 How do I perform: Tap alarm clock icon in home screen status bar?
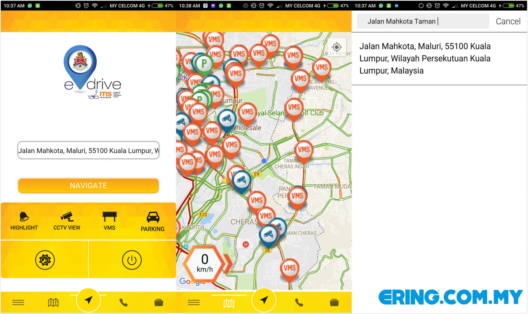[x=86, y=6]
